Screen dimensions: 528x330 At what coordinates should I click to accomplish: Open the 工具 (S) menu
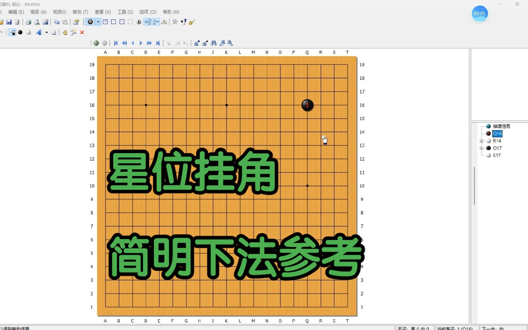125,12
